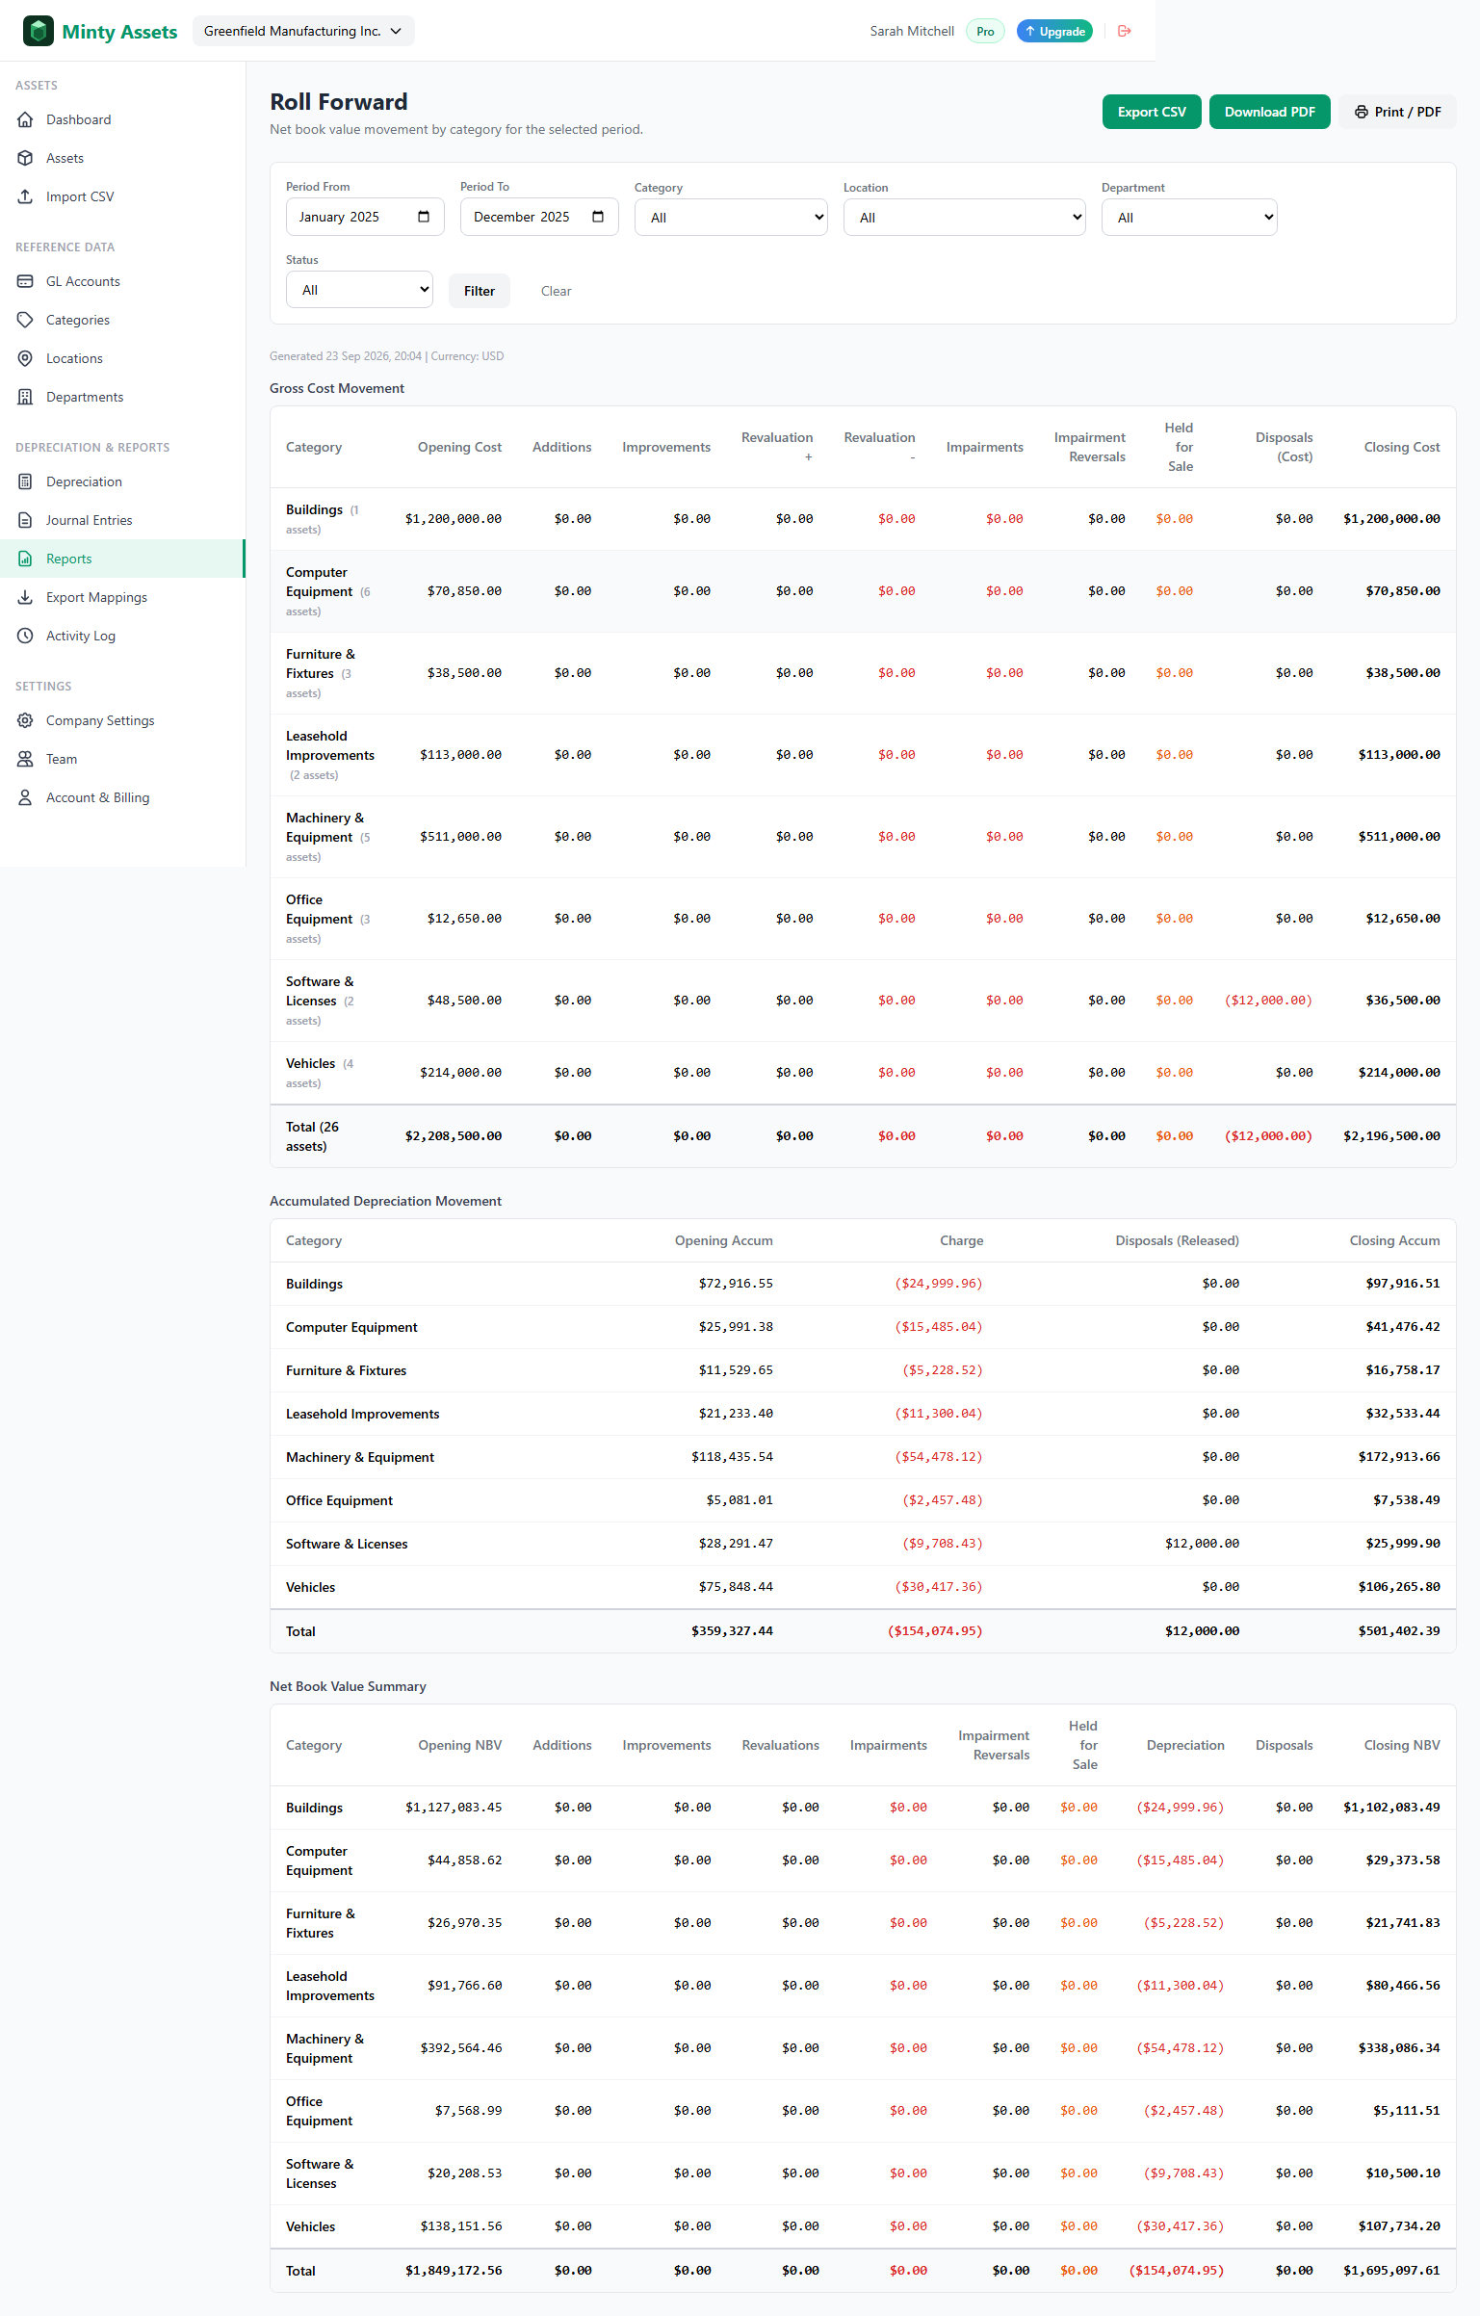Go to Depreciation in the sidebar
The width and height of the screenshot is (1480, 2316).
[x=122, y=481]
